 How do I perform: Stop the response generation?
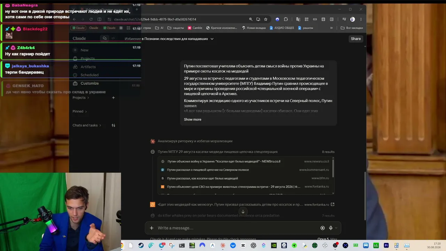coord(322,228)
